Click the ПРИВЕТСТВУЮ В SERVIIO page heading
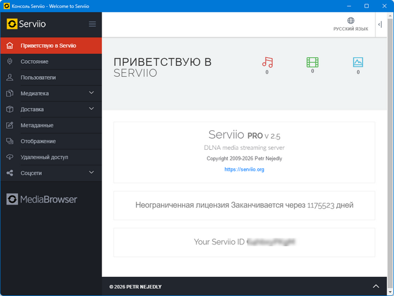The width and height of the screenshot is (394, 296). click(163, 68)
